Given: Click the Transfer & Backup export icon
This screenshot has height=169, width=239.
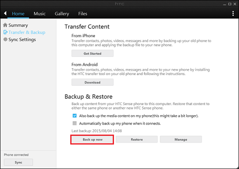Looking at the screenshot, I should [x=6, y=32].
